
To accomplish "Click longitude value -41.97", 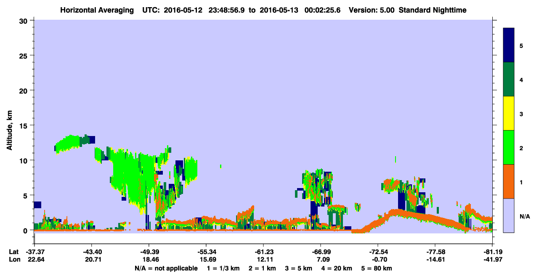I will [x=492, y=260].
